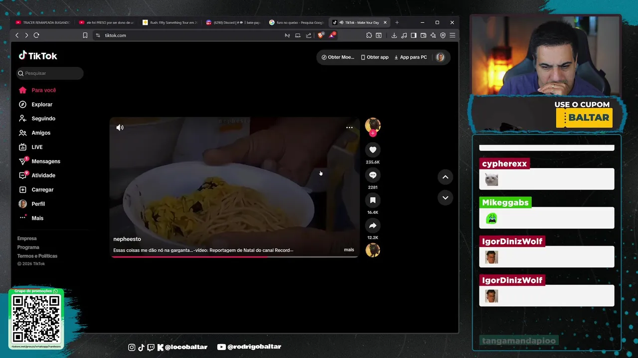The image size is (638, 358).
Task: Expand the caption with 'mais'
Action: coord(349,250)
